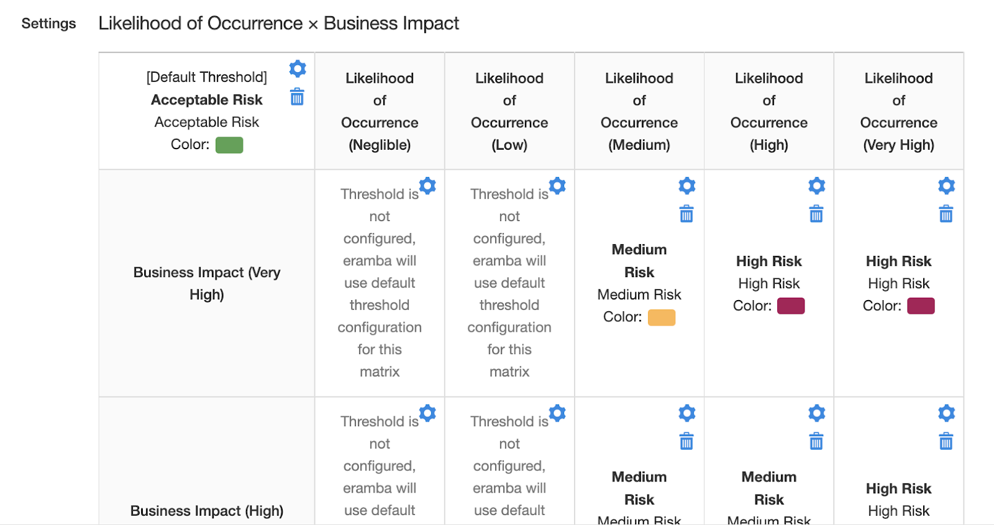Delete the Default Threshold Acceptable Risk
The image size is (994, 525).
[x=297, y=97]
